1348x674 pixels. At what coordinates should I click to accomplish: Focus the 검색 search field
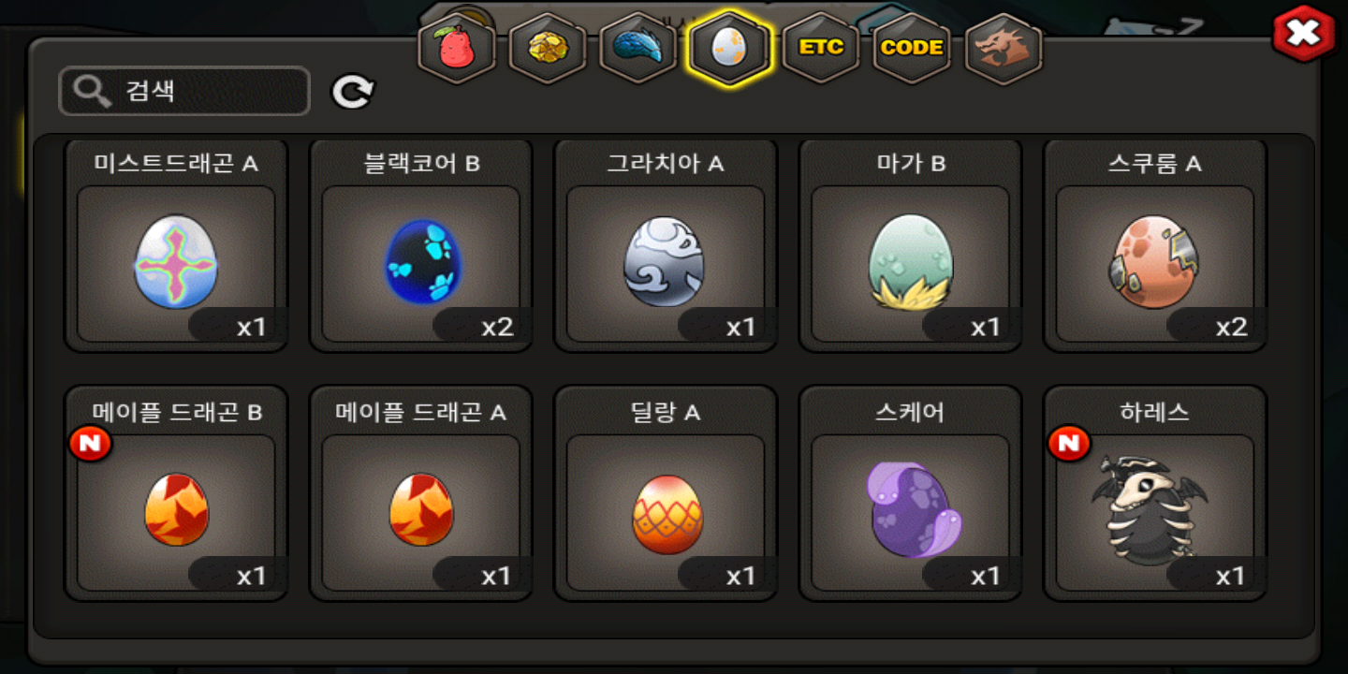click(184, 91)
